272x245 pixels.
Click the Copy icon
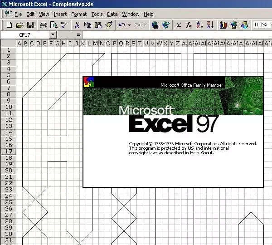tap(87, 25)
